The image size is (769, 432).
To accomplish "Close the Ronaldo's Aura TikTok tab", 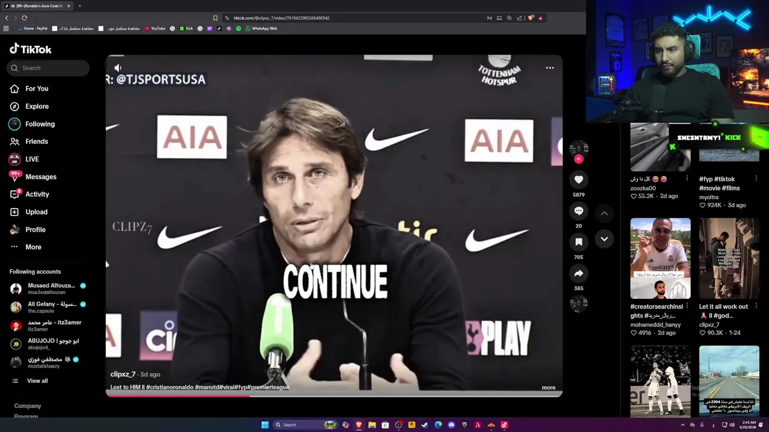I will click(x=68, y=6).
